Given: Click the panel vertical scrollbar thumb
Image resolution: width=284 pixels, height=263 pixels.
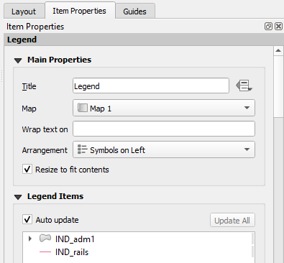Looking at the screenshot, I should point(278,86).
